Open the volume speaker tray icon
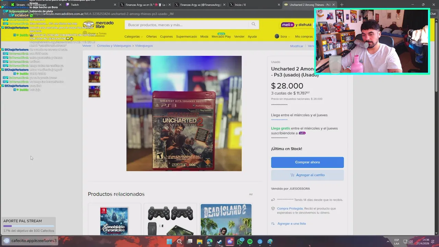The image size is (439, 247). (x=411, y=242)
